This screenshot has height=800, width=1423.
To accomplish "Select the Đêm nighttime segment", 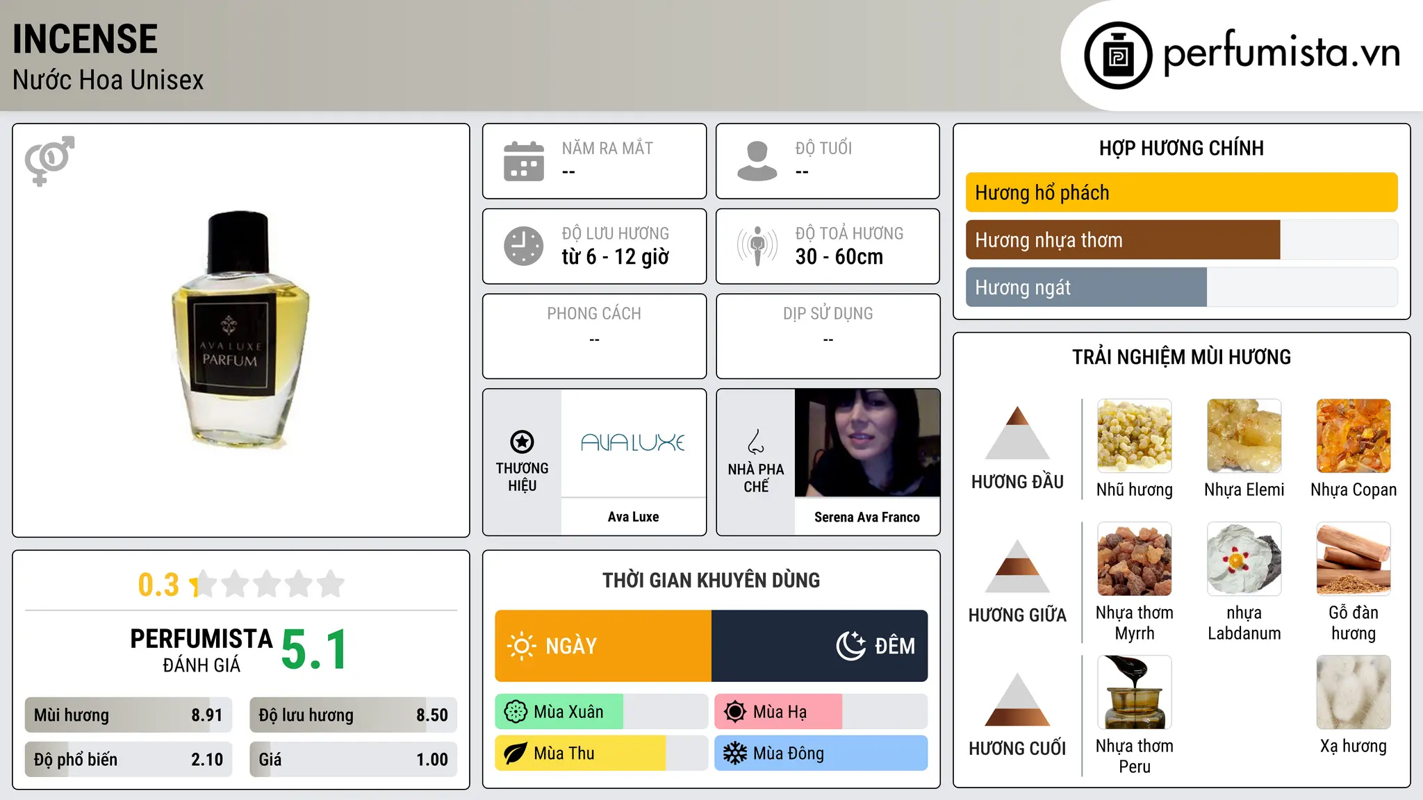I will tap(820, 646).
